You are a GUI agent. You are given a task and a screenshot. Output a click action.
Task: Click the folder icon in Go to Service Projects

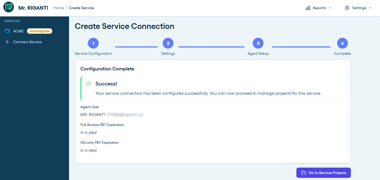click(304, 173)
